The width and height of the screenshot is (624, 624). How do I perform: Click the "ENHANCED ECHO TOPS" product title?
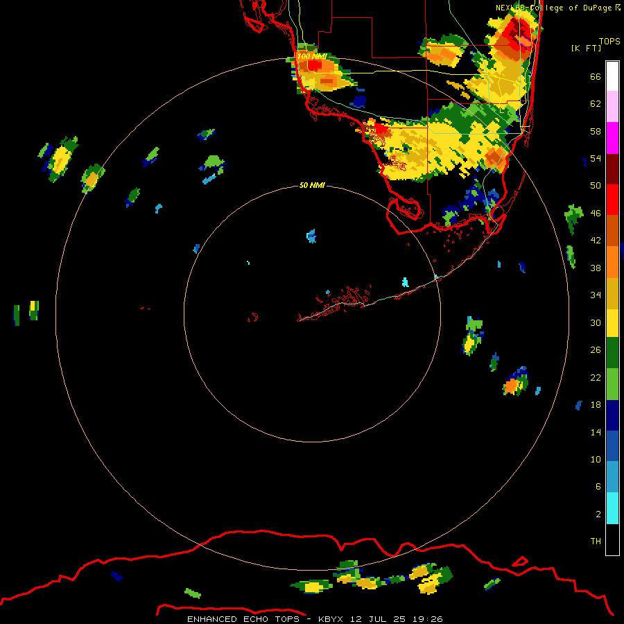tap(243, 619)
